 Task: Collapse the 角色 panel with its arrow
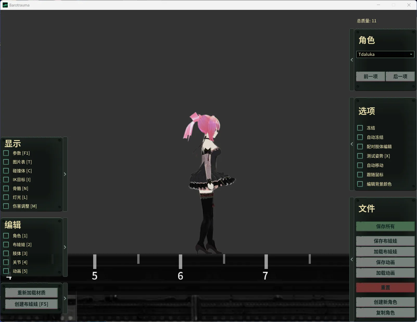tap(352, 60)
